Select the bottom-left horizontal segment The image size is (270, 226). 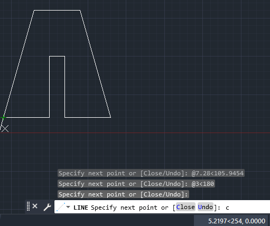pyautogui.click(x=26, y=117)
